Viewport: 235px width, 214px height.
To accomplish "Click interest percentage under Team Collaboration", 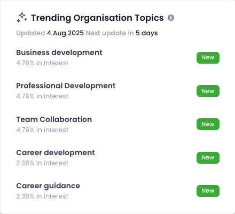I will pos(42,130).
